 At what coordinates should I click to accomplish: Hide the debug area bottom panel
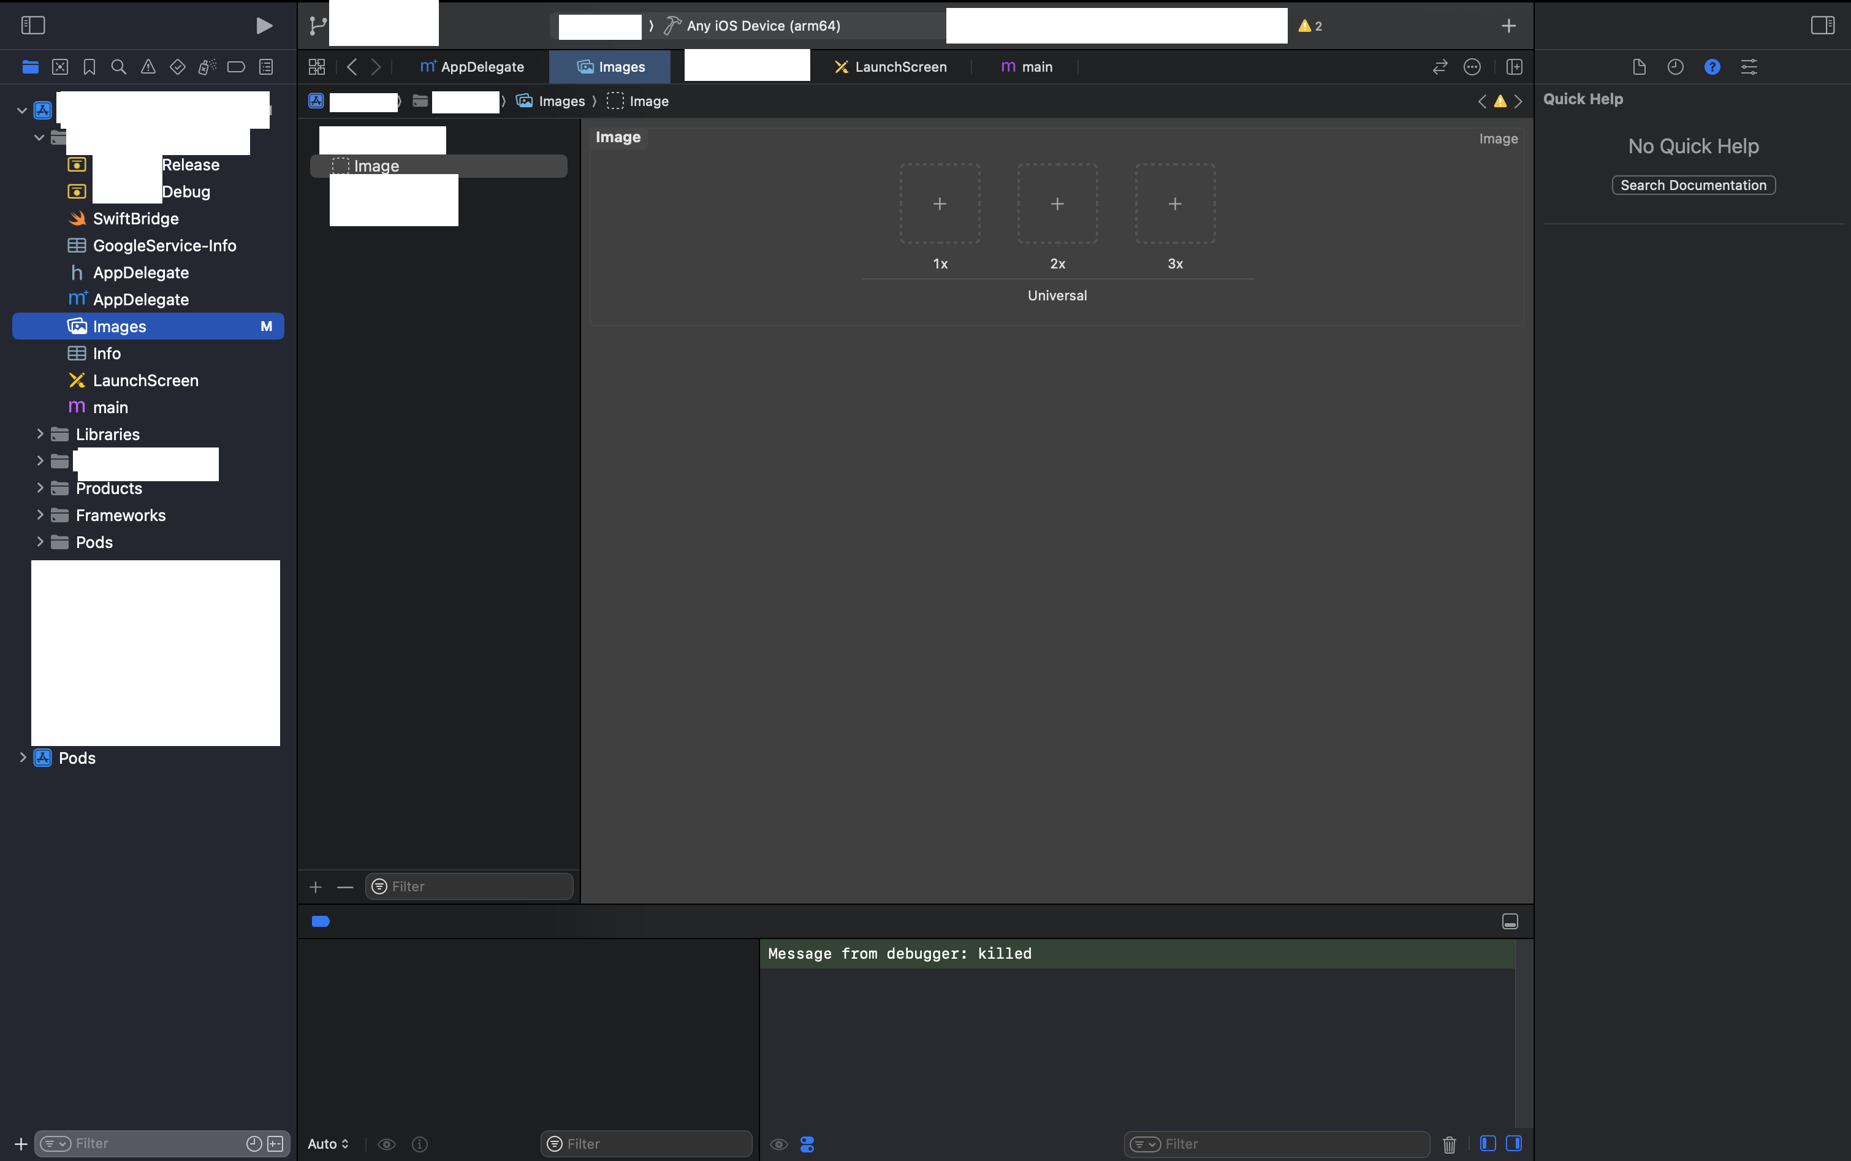(1510, 921)
